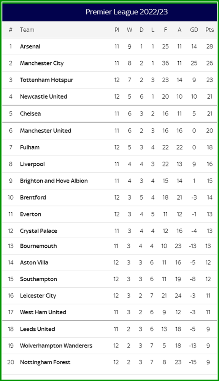The width and height of the screenshot is (219, 381).
Task: Select Manchester United team name
Action: coord(46,130)
